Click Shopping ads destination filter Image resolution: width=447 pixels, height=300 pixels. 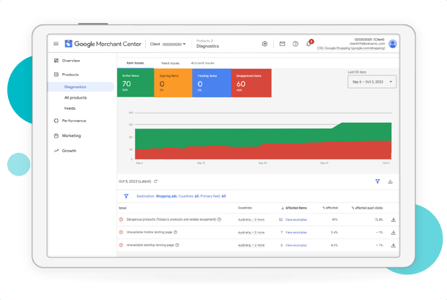coord(166,196)
